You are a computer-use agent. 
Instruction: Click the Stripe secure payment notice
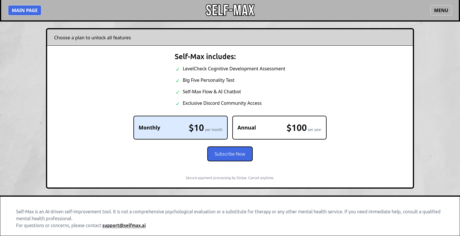pos(230,178)
